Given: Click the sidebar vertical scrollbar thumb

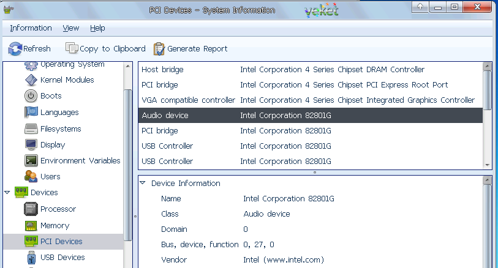Looking at the screenshot, I should pos(127,165).
